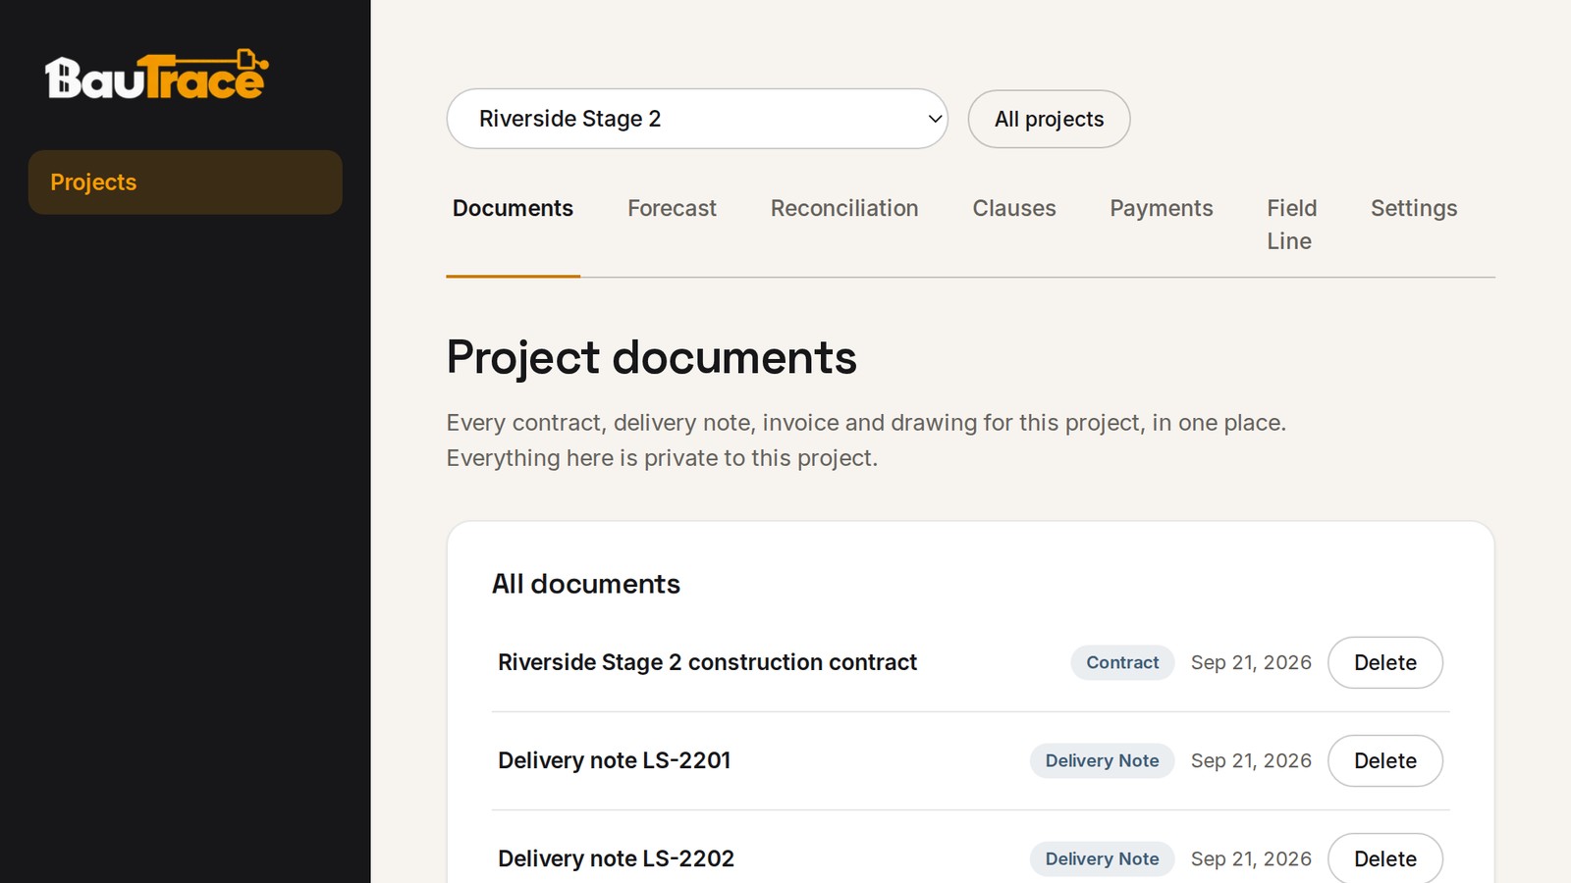Open Projects in the sidebar
The height and width of the screenshot is (883, 1571).
185,182
